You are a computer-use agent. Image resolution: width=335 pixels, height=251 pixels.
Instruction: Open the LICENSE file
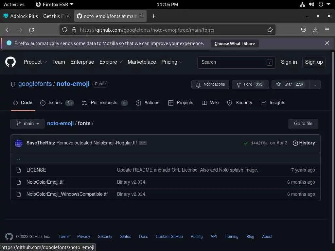36,170
